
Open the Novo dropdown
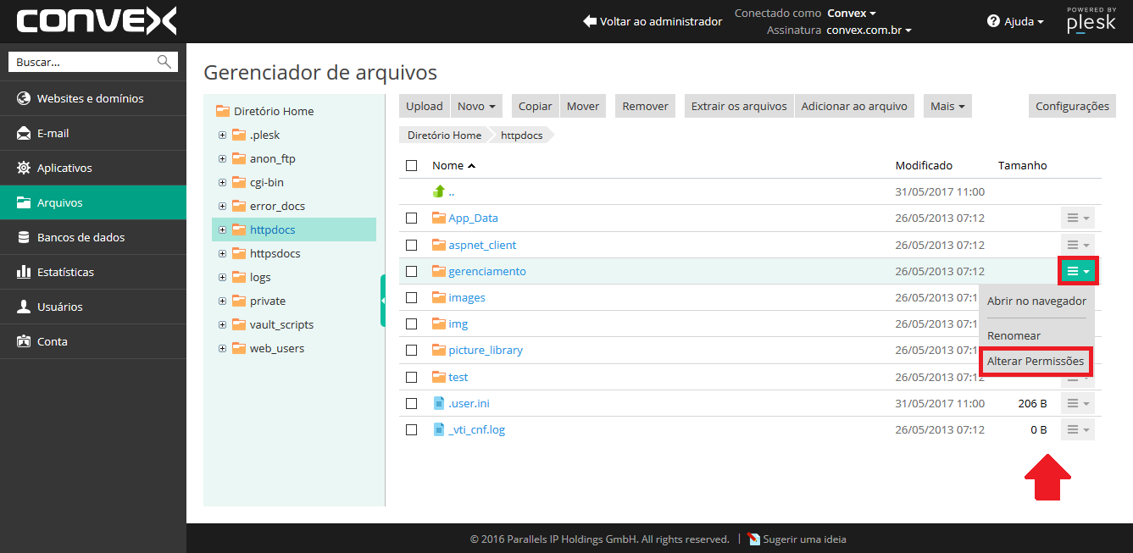click(x=476, y=106)
